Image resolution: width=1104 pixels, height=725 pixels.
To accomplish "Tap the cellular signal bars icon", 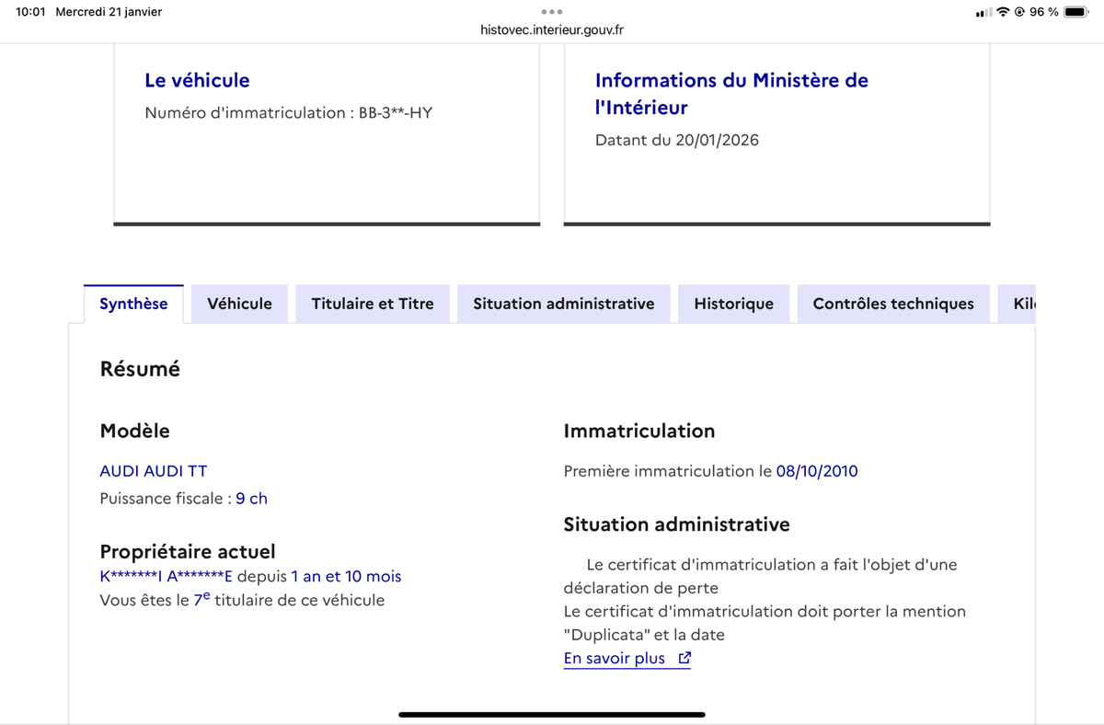I will pyautogui.click(x=983, y=12).
